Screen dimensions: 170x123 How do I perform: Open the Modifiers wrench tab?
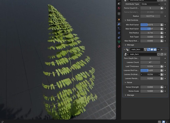click(119, 24)
